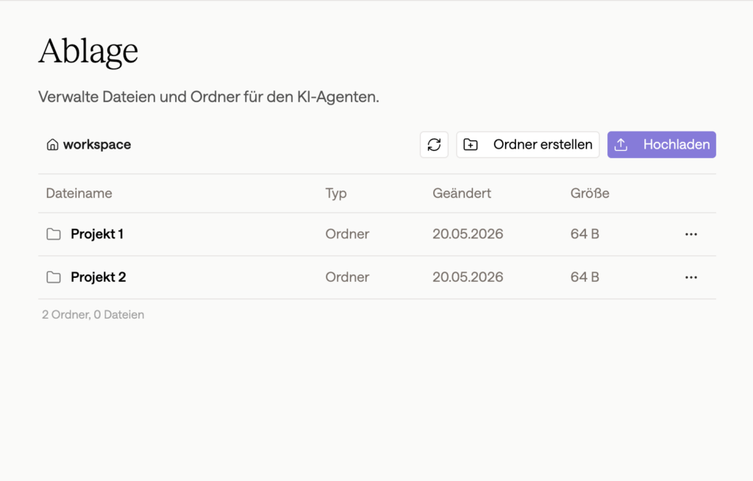Open the three-dot menu for Projekt 2
Viewport: 753px width, 481px height.
pyautogui.click(x=691, y=277)
